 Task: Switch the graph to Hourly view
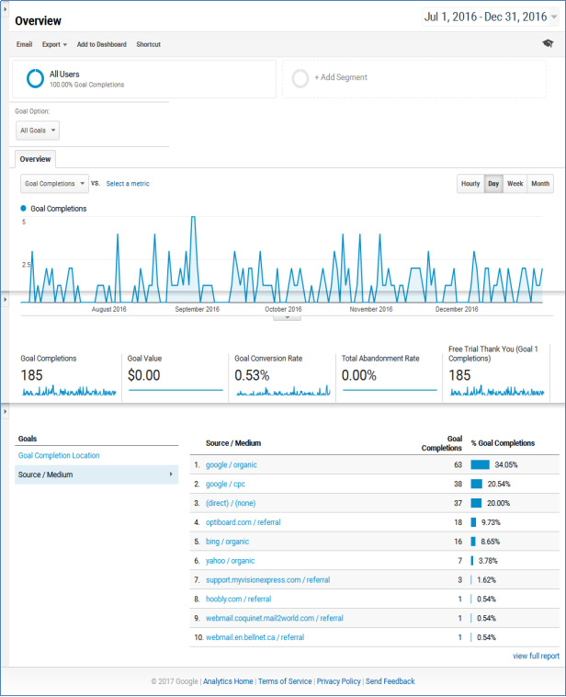(470, 184)
